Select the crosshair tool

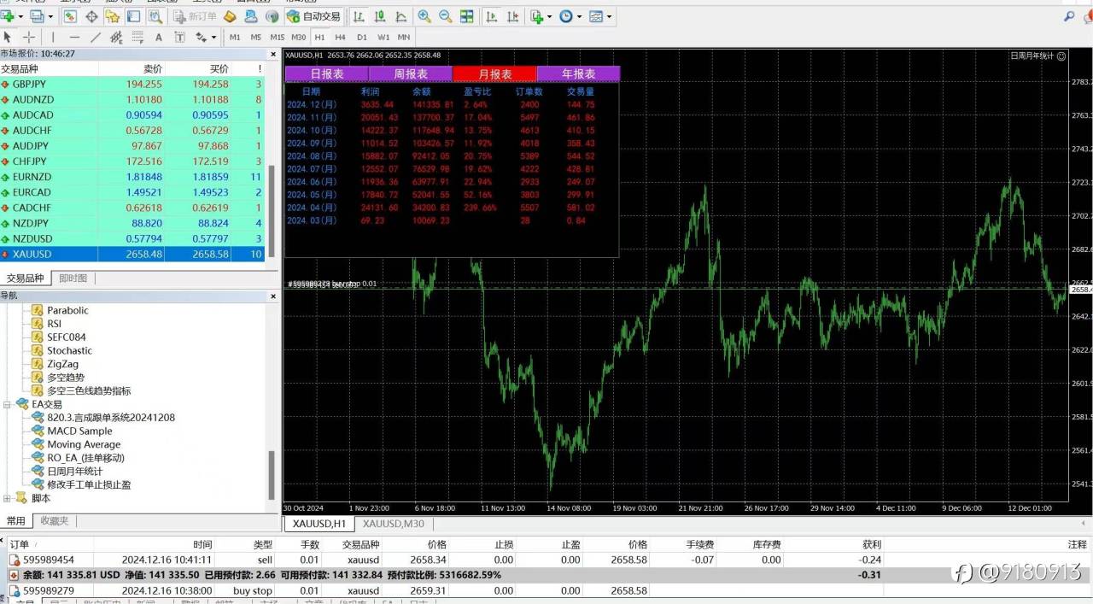[29, 37]
